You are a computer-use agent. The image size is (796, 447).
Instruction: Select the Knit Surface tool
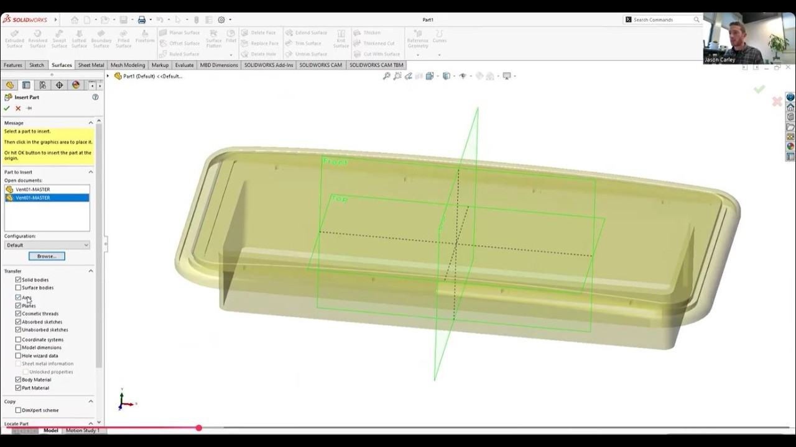pos(341,38)
